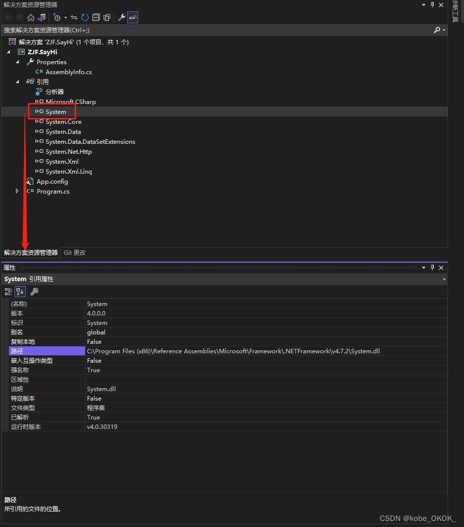464x527 pixels.
Task: Click the 说明 value System.dll
Action: click(101, 389)
